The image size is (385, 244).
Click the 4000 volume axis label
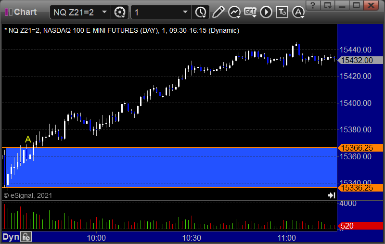[348, 204]
